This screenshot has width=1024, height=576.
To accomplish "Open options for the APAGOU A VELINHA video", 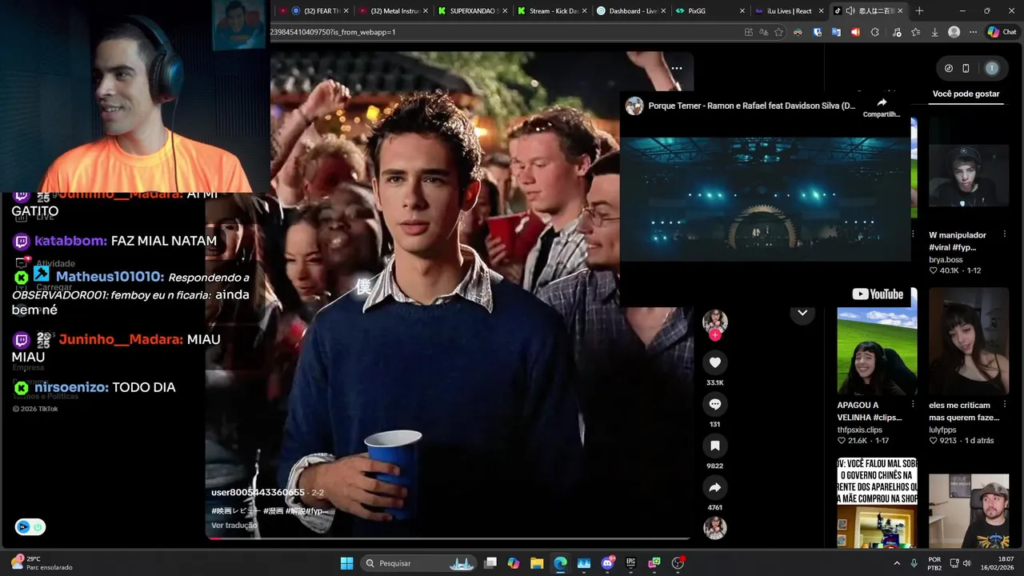I will point(913,405).
